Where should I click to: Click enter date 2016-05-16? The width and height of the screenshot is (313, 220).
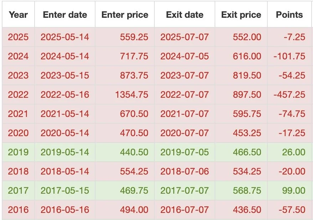pyautogui.click(x=65, y=210)
